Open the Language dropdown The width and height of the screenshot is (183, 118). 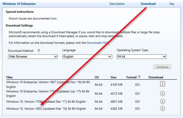click(x=87, y=57)
